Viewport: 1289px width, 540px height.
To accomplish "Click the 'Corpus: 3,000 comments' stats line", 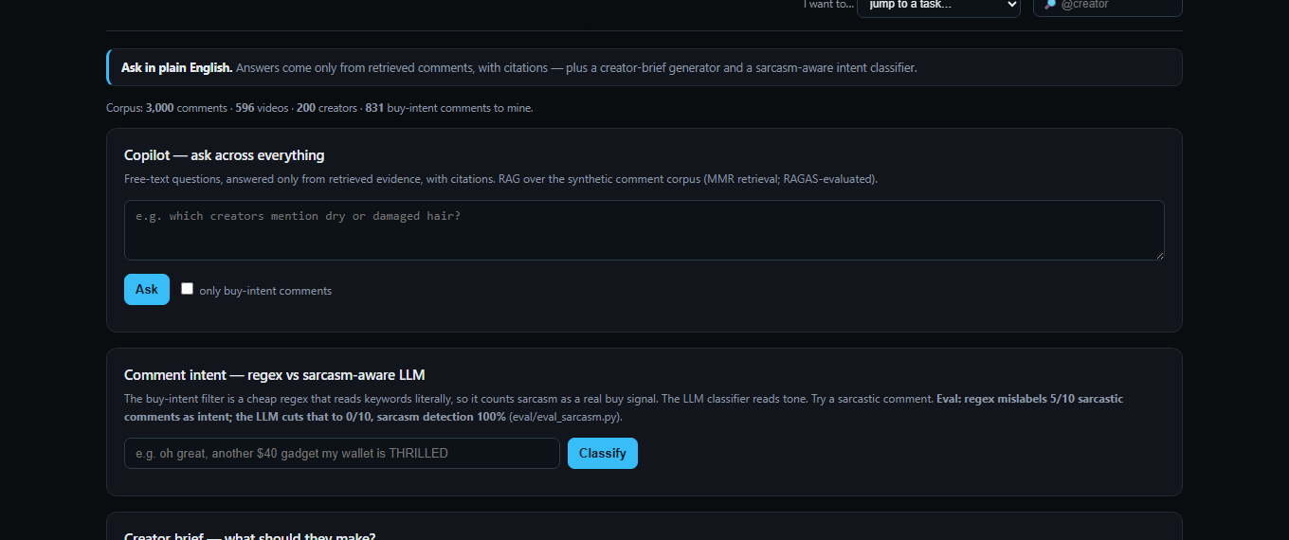I will coord(319,108).
